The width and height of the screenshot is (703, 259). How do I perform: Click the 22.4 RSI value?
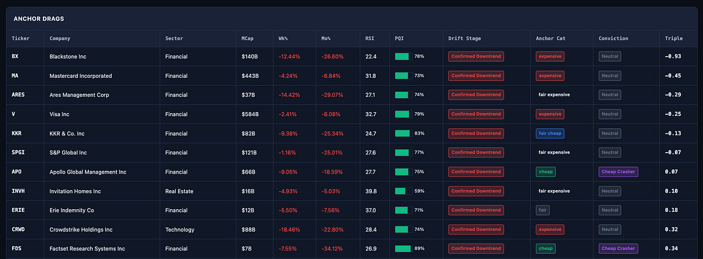pyautogui.click(x=371, y=57)
